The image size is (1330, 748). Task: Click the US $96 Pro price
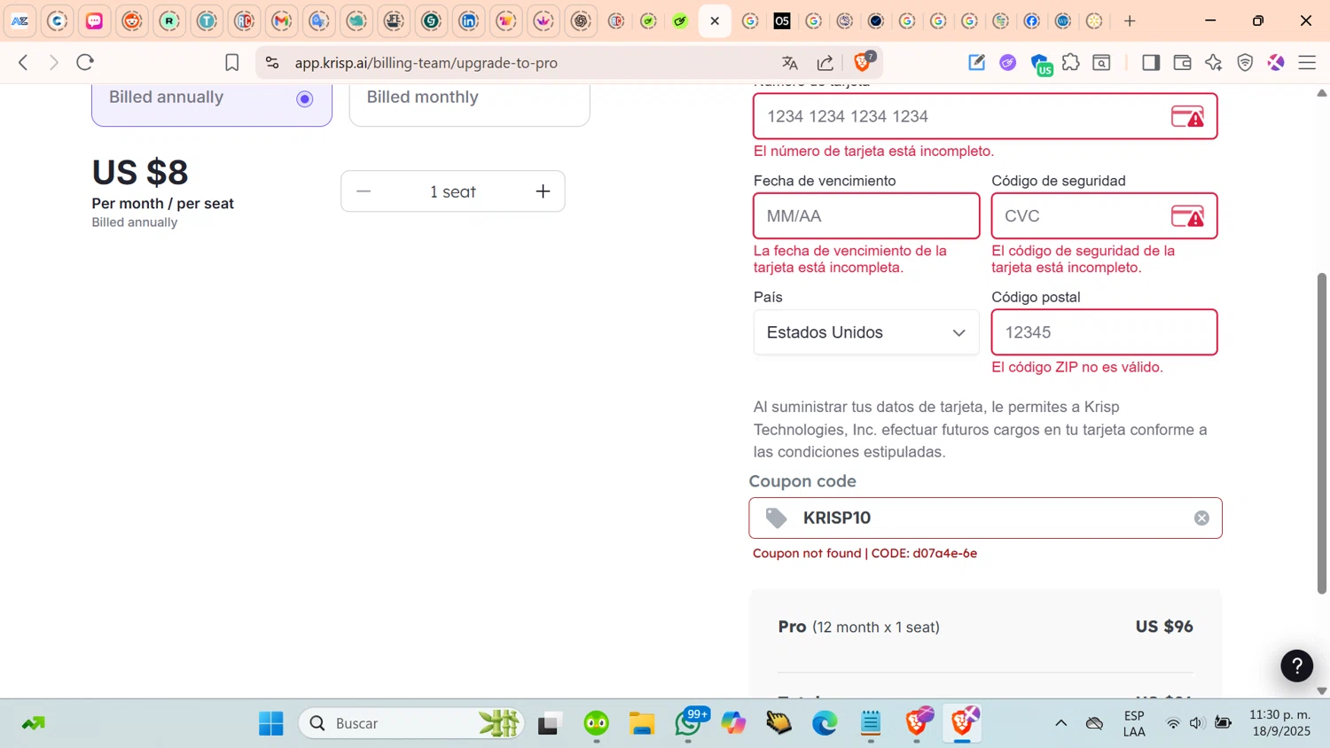pyautogui.click(x=1164, y=627)
